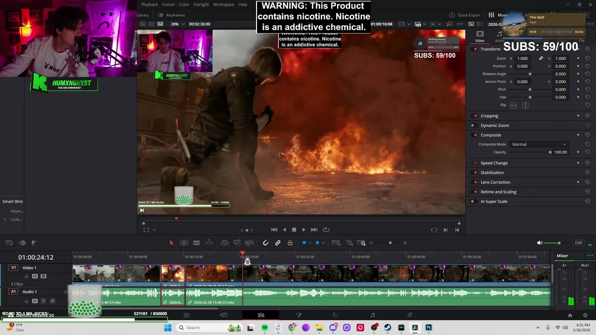Select the Blade Edit tool
The height and width of the screenshot is (335, 596).
tap(196, 243)
